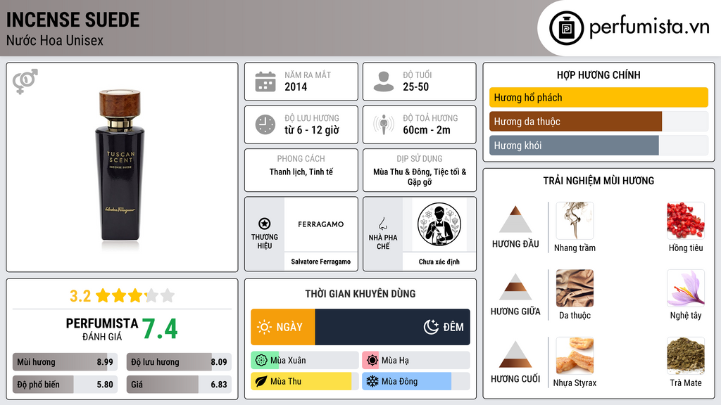Open the Nhang trầm note thumbnail

pos(575,221)
